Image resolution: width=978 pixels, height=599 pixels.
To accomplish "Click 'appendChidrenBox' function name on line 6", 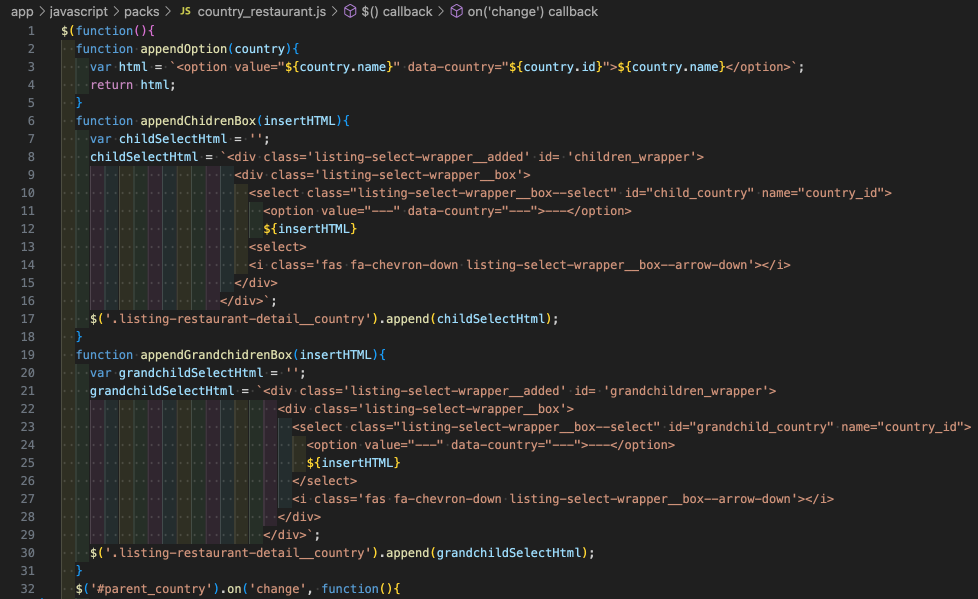I will [198, 121].
